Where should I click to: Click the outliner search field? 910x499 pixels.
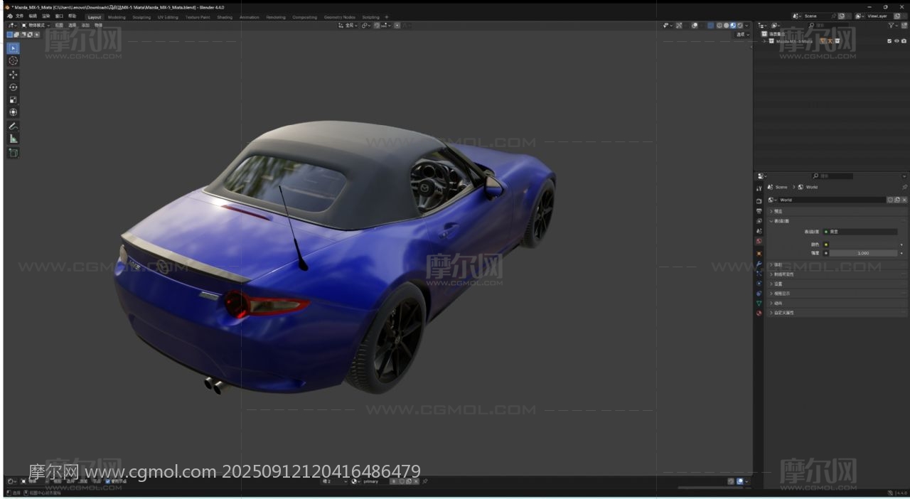(x=828, y=25)
